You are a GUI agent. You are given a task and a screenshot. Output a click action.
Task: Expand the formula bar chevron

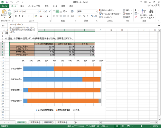[x=159, y=26]
